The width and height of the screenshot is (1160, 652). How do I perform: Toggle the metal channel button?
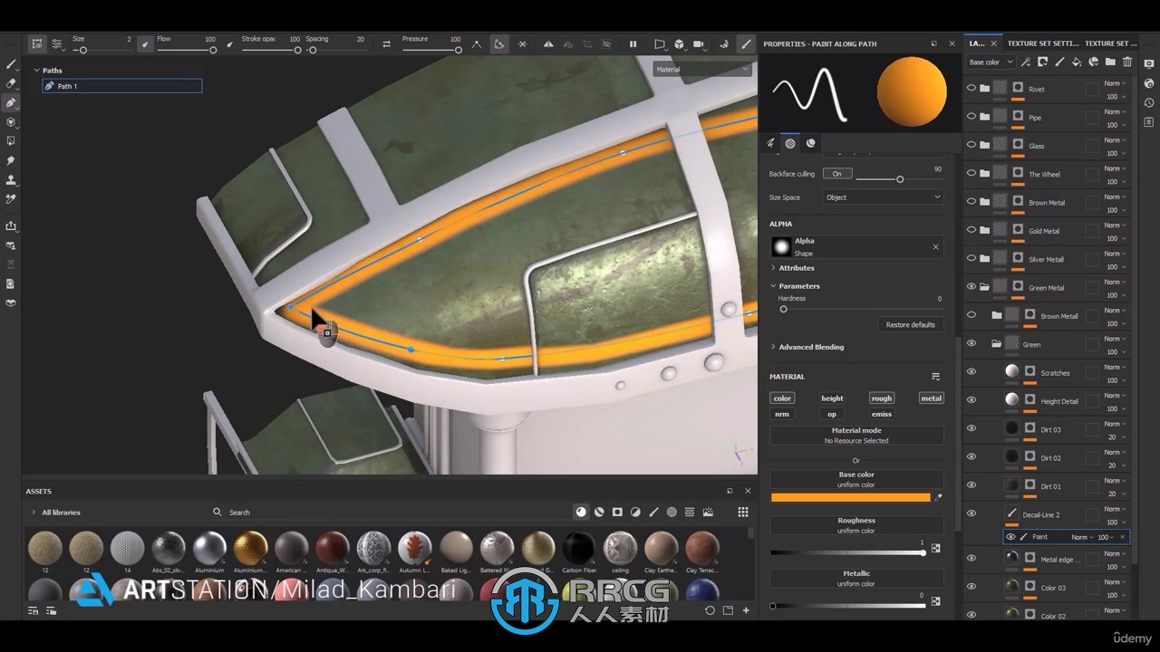pyautogui.click(x=932, y=398)
